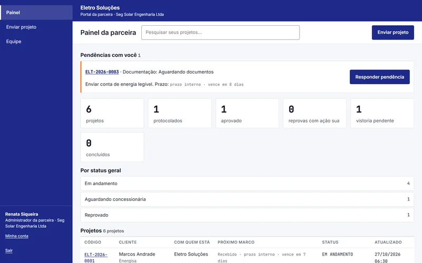Click the Marcos Andrade client cell
This screenshot has width=422, height=263.
click(137, 254)
